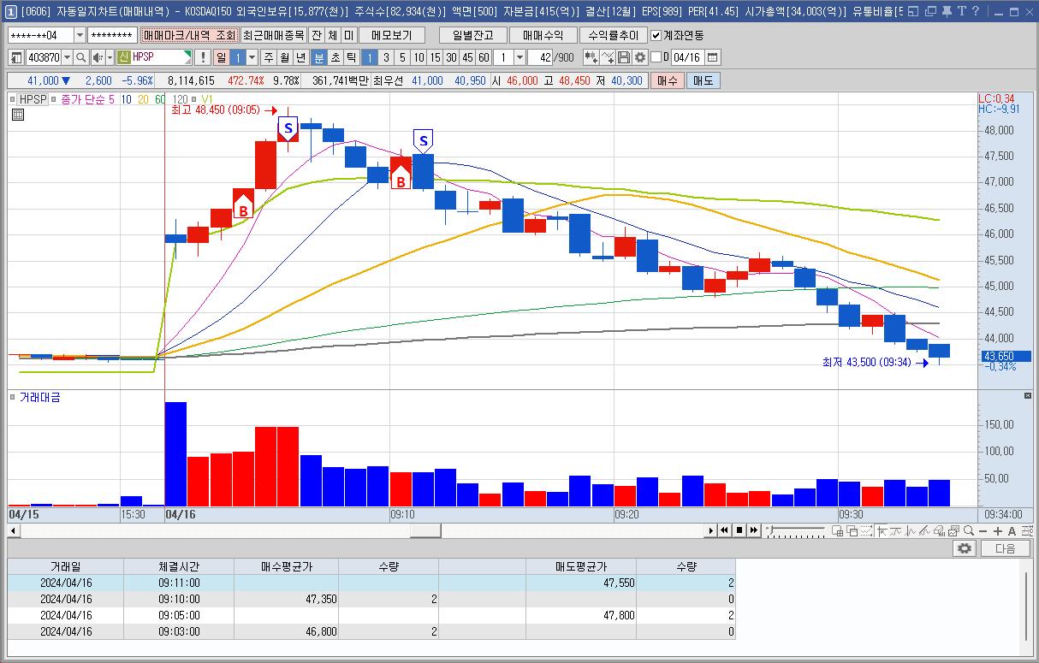Click the 매매수익 button

tap(543, 35)
